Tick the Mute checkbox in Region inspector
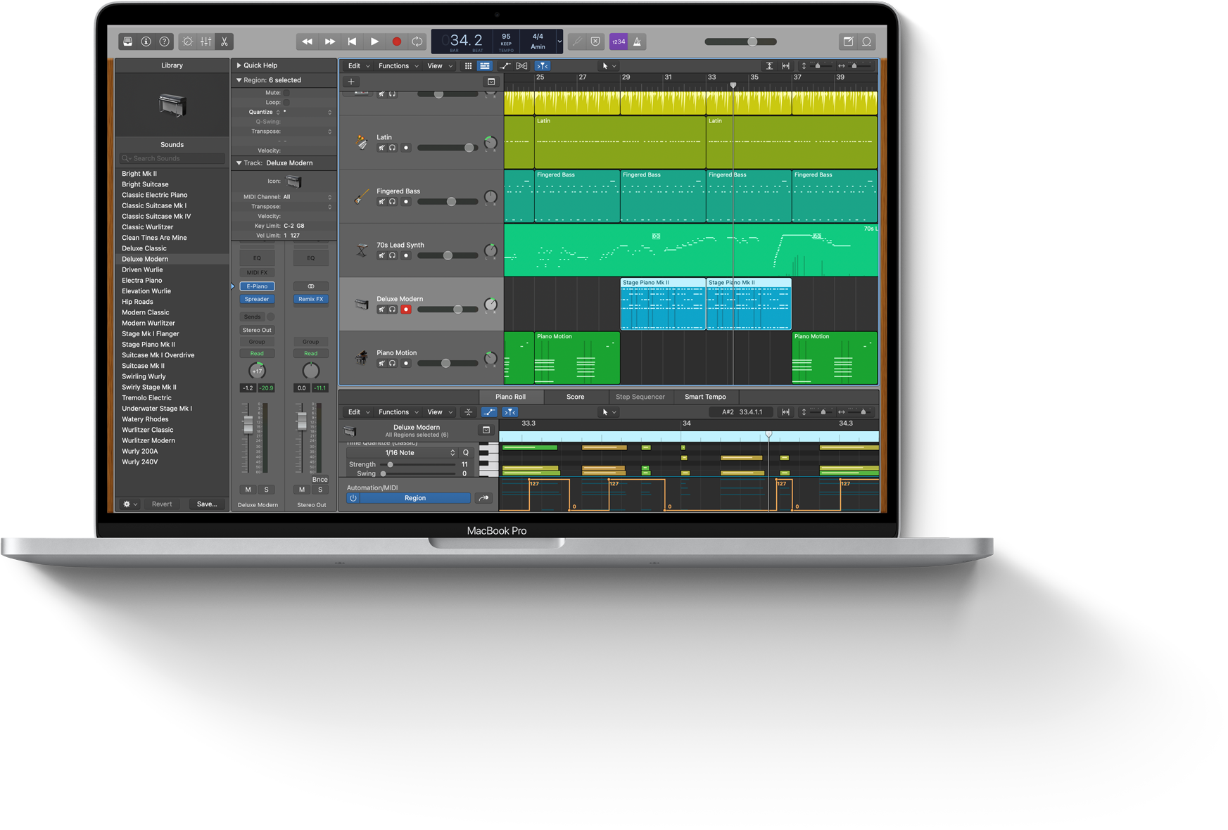The height and width of the screenshot is (830, 1228). click(286, 93)
